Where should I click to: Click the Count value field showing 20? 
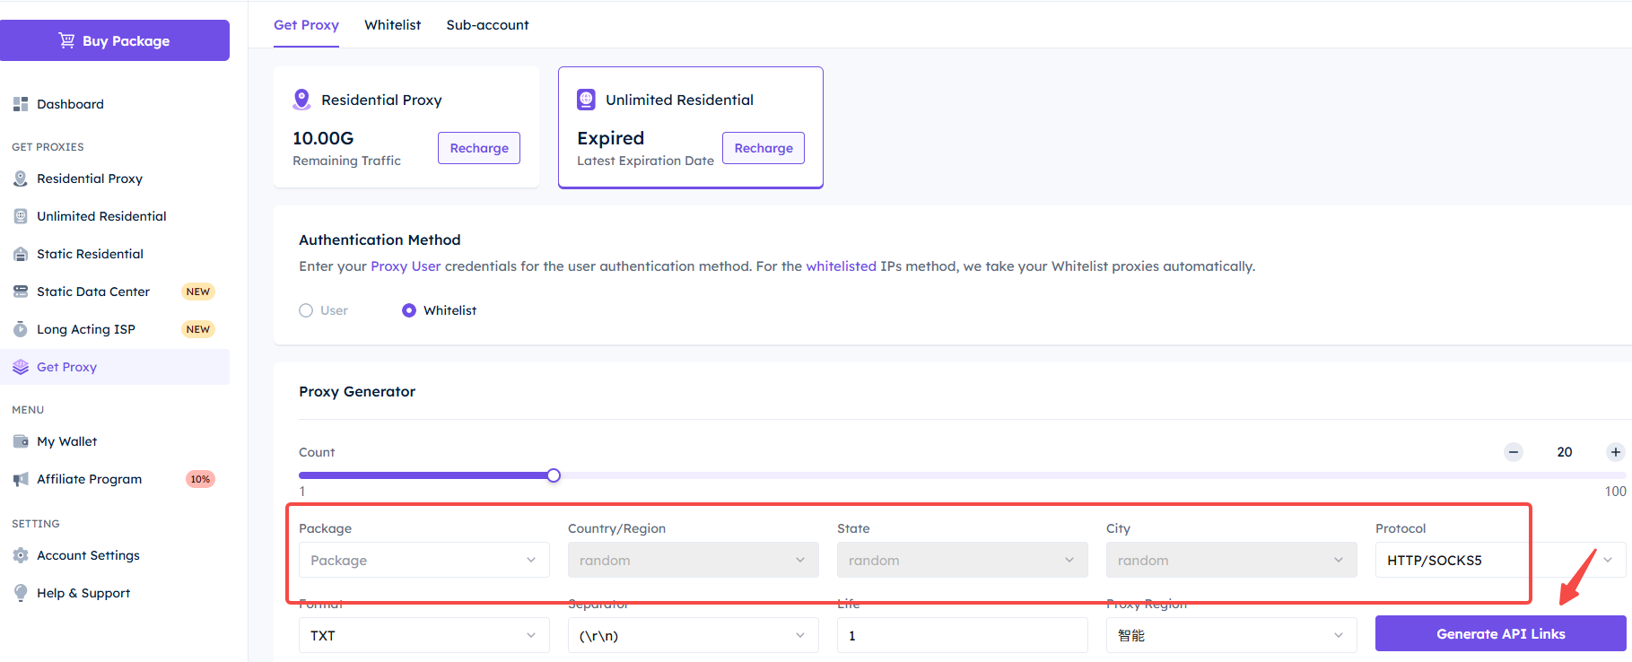(1565, 452)
